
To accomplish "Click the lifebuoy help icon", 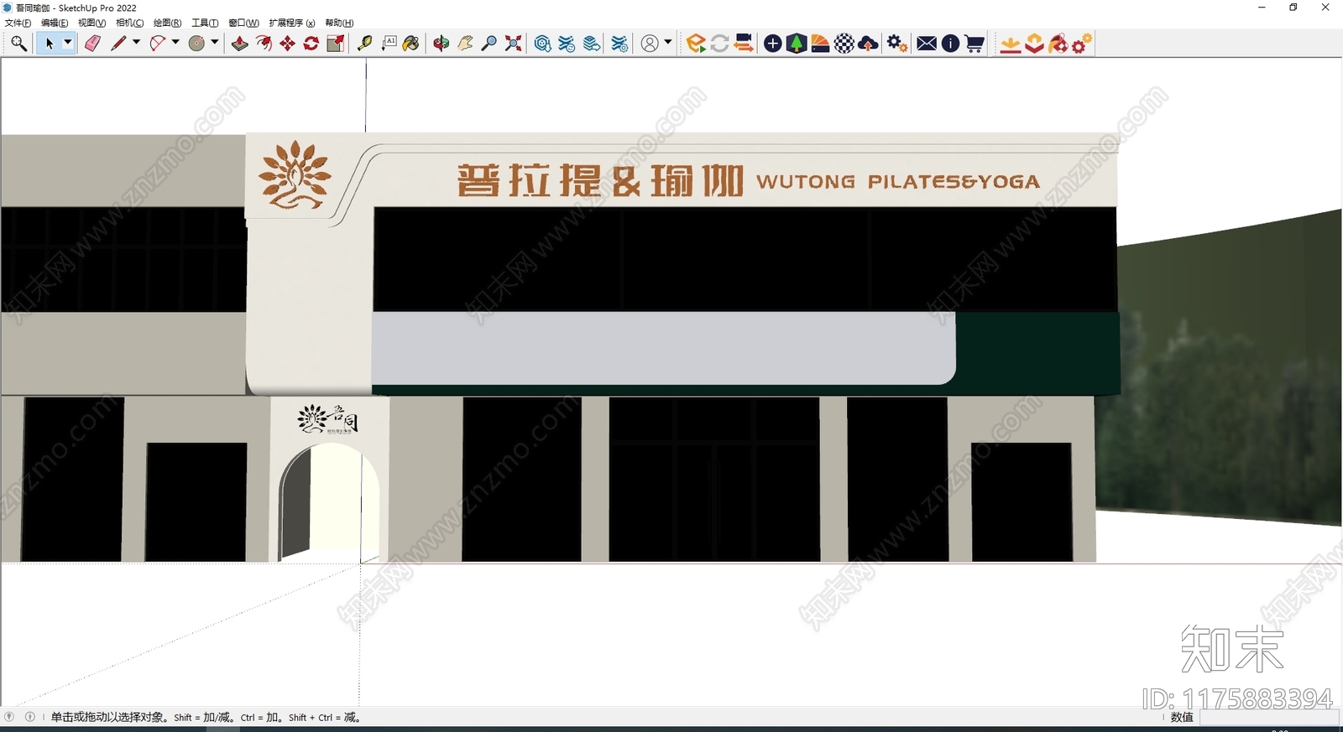I will point(1058,44).
